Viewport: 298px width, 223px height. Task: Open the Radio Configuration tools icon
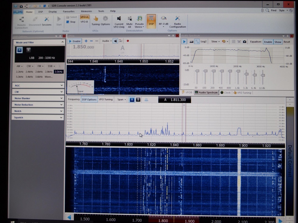tap(178, 19)
